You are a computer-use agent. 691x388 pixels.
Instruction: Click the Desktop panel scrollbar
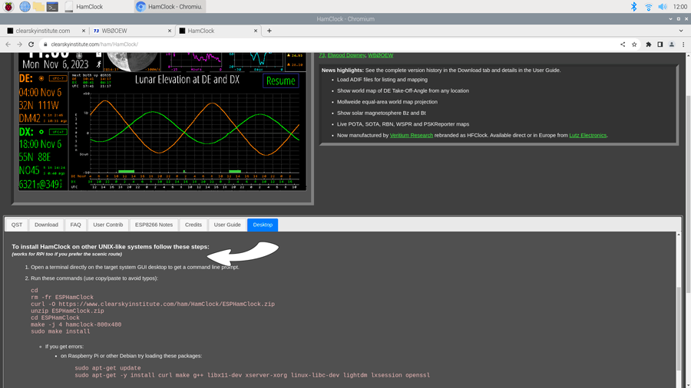(679, 327)
